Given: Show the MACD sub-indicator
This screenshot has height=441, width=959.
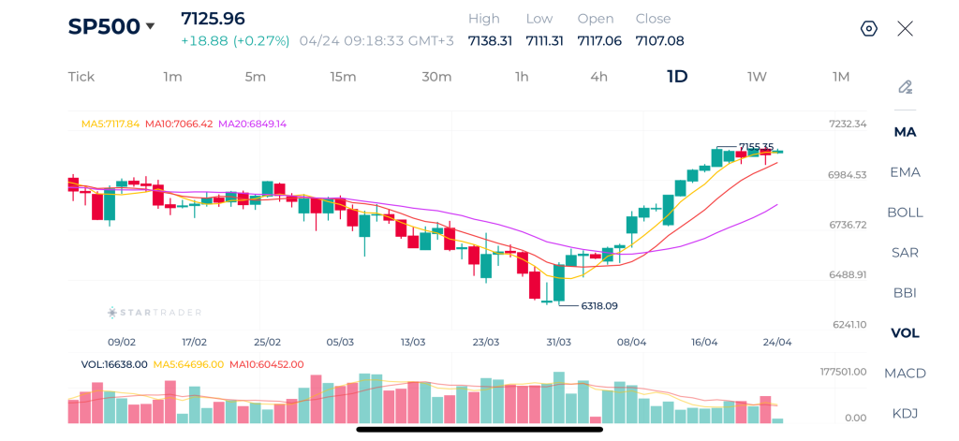Looking at the screenshot, I should point(905,374).
